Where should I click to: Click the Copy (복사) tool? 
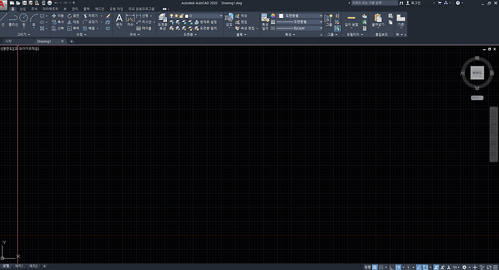coord(58,22)
